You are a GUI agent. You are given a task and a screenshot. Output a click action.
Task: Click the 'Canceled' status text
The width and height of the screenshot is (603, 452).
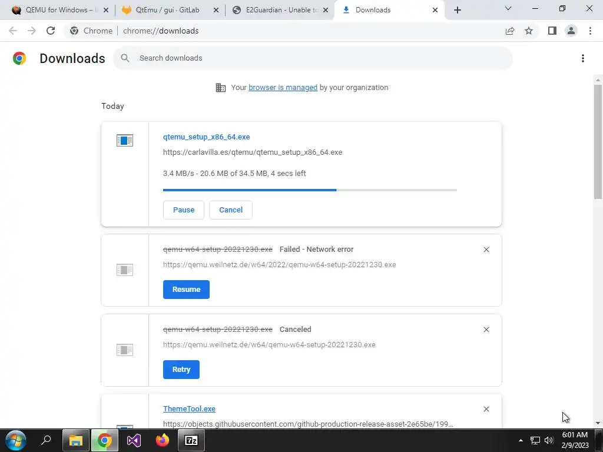(296, 330)
